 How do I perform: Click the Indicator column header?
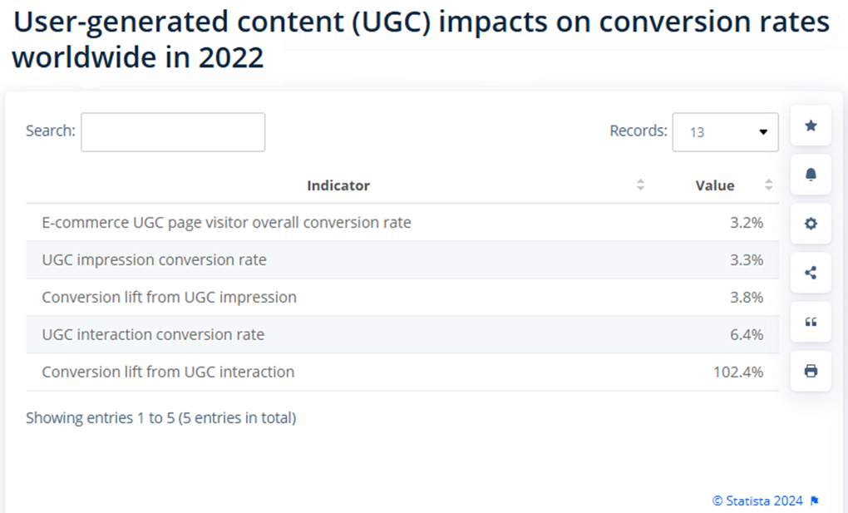click(x=338, y=185)
